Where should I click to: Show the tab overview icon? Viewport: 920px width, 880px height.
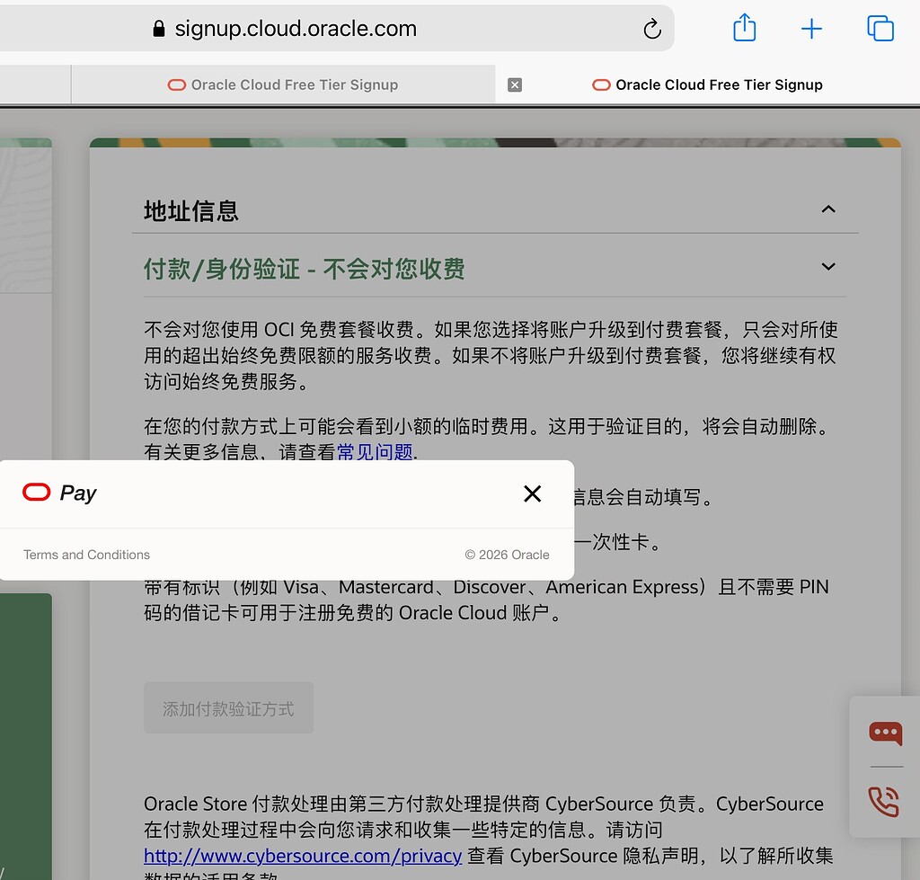pyautogui.click(x=880, y=28)
